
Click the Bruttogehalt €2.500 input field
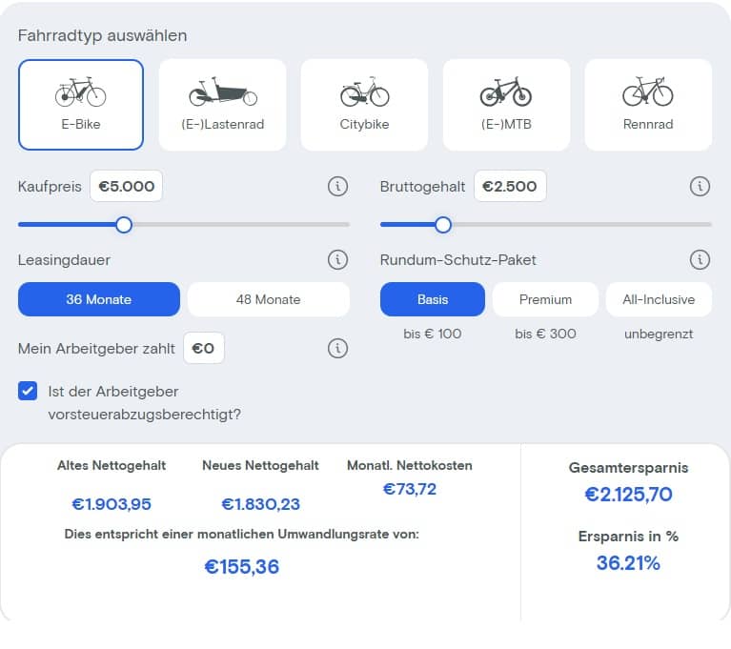(x=510, y=186)
